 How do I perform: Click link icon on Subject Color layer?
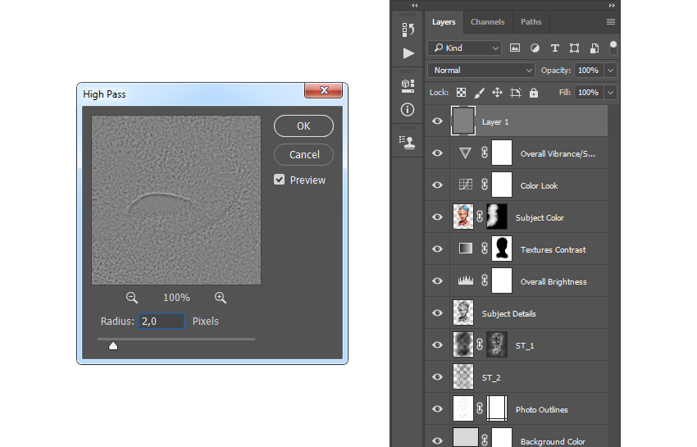480,217
